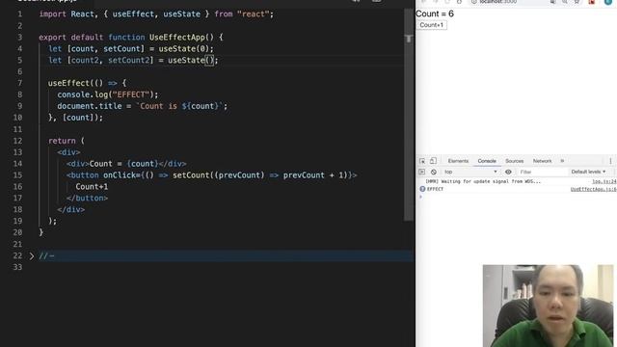Click the 'return' keyword on line 12
The height and width of the screenshot is (347, 617).
point(62,141)
